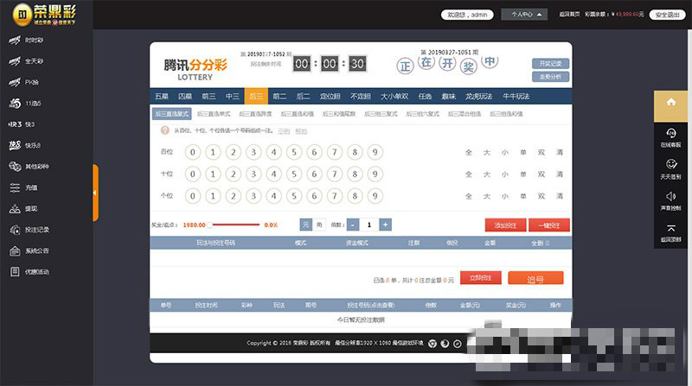This screenshot has width=692, height=386.
Task: Toggle the 声音控制 sound icon
Action: [x=671, y=196]
